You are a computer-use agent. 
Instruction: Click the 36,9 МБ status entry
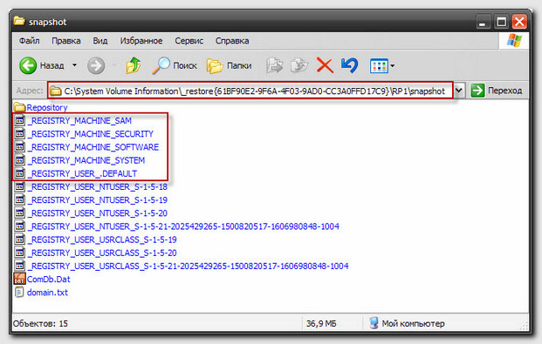321,324
